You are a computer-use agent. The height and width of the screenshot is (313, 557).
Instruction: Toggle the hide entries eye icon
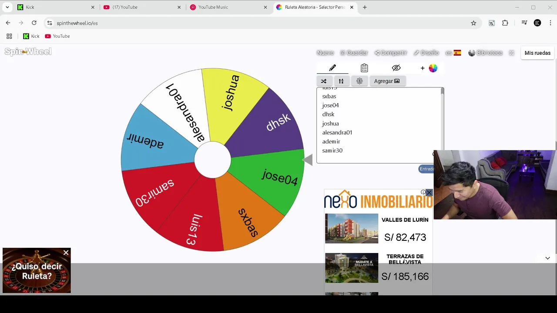(396, 68)
